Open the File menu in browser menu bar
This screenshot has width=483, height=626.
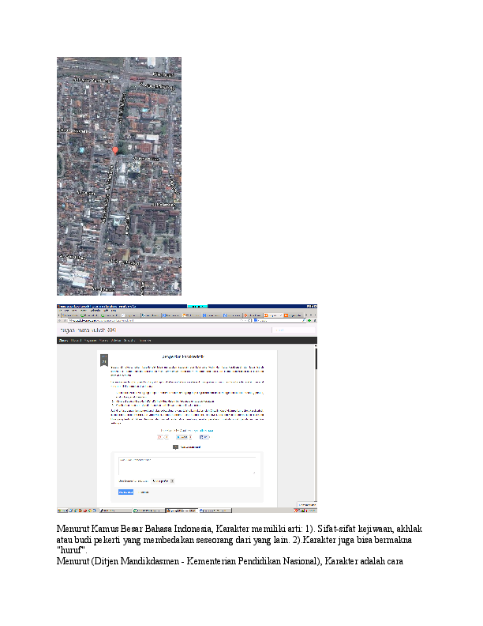coord(60,311)
